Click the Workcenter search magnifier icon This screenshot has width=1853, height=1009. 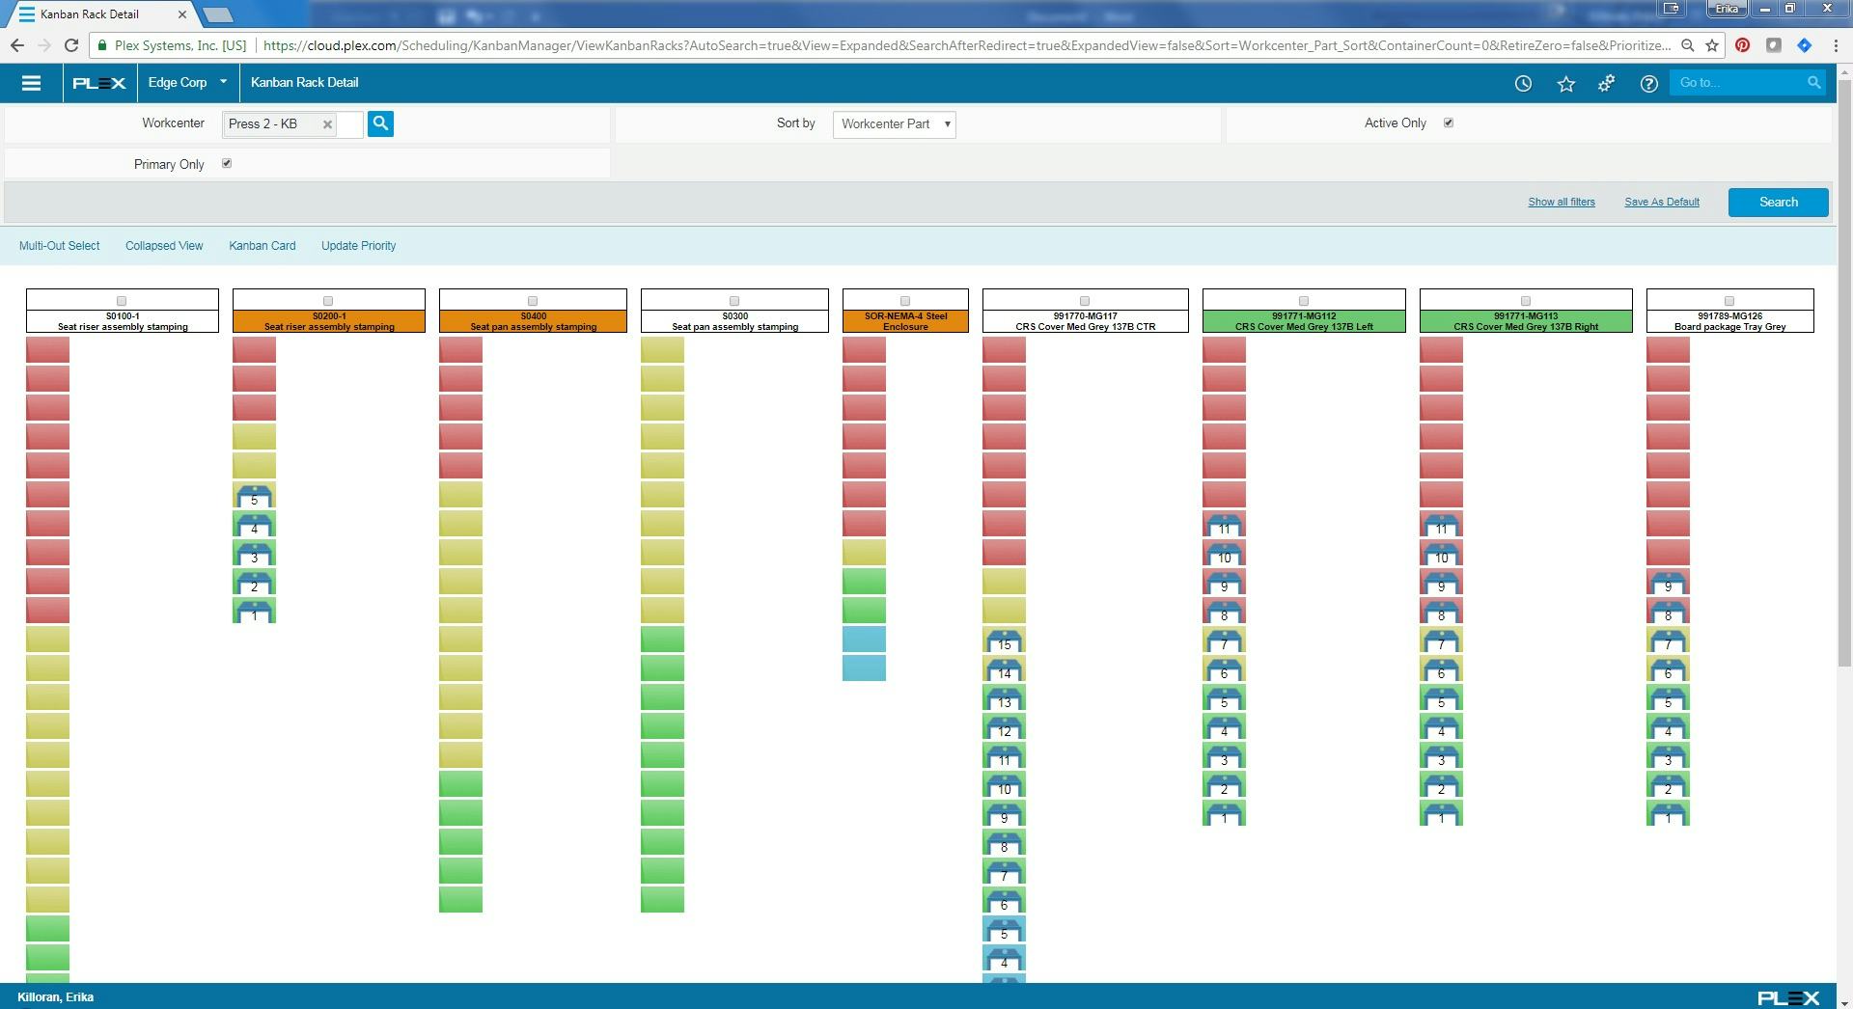(x=380, y=123)
